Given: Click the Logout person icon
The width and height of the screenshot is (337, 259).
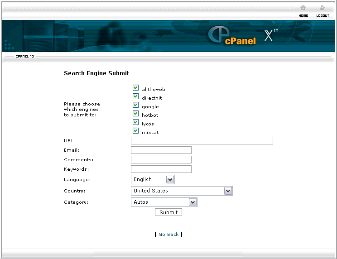Looking at the screenshot, I should 322,8.
